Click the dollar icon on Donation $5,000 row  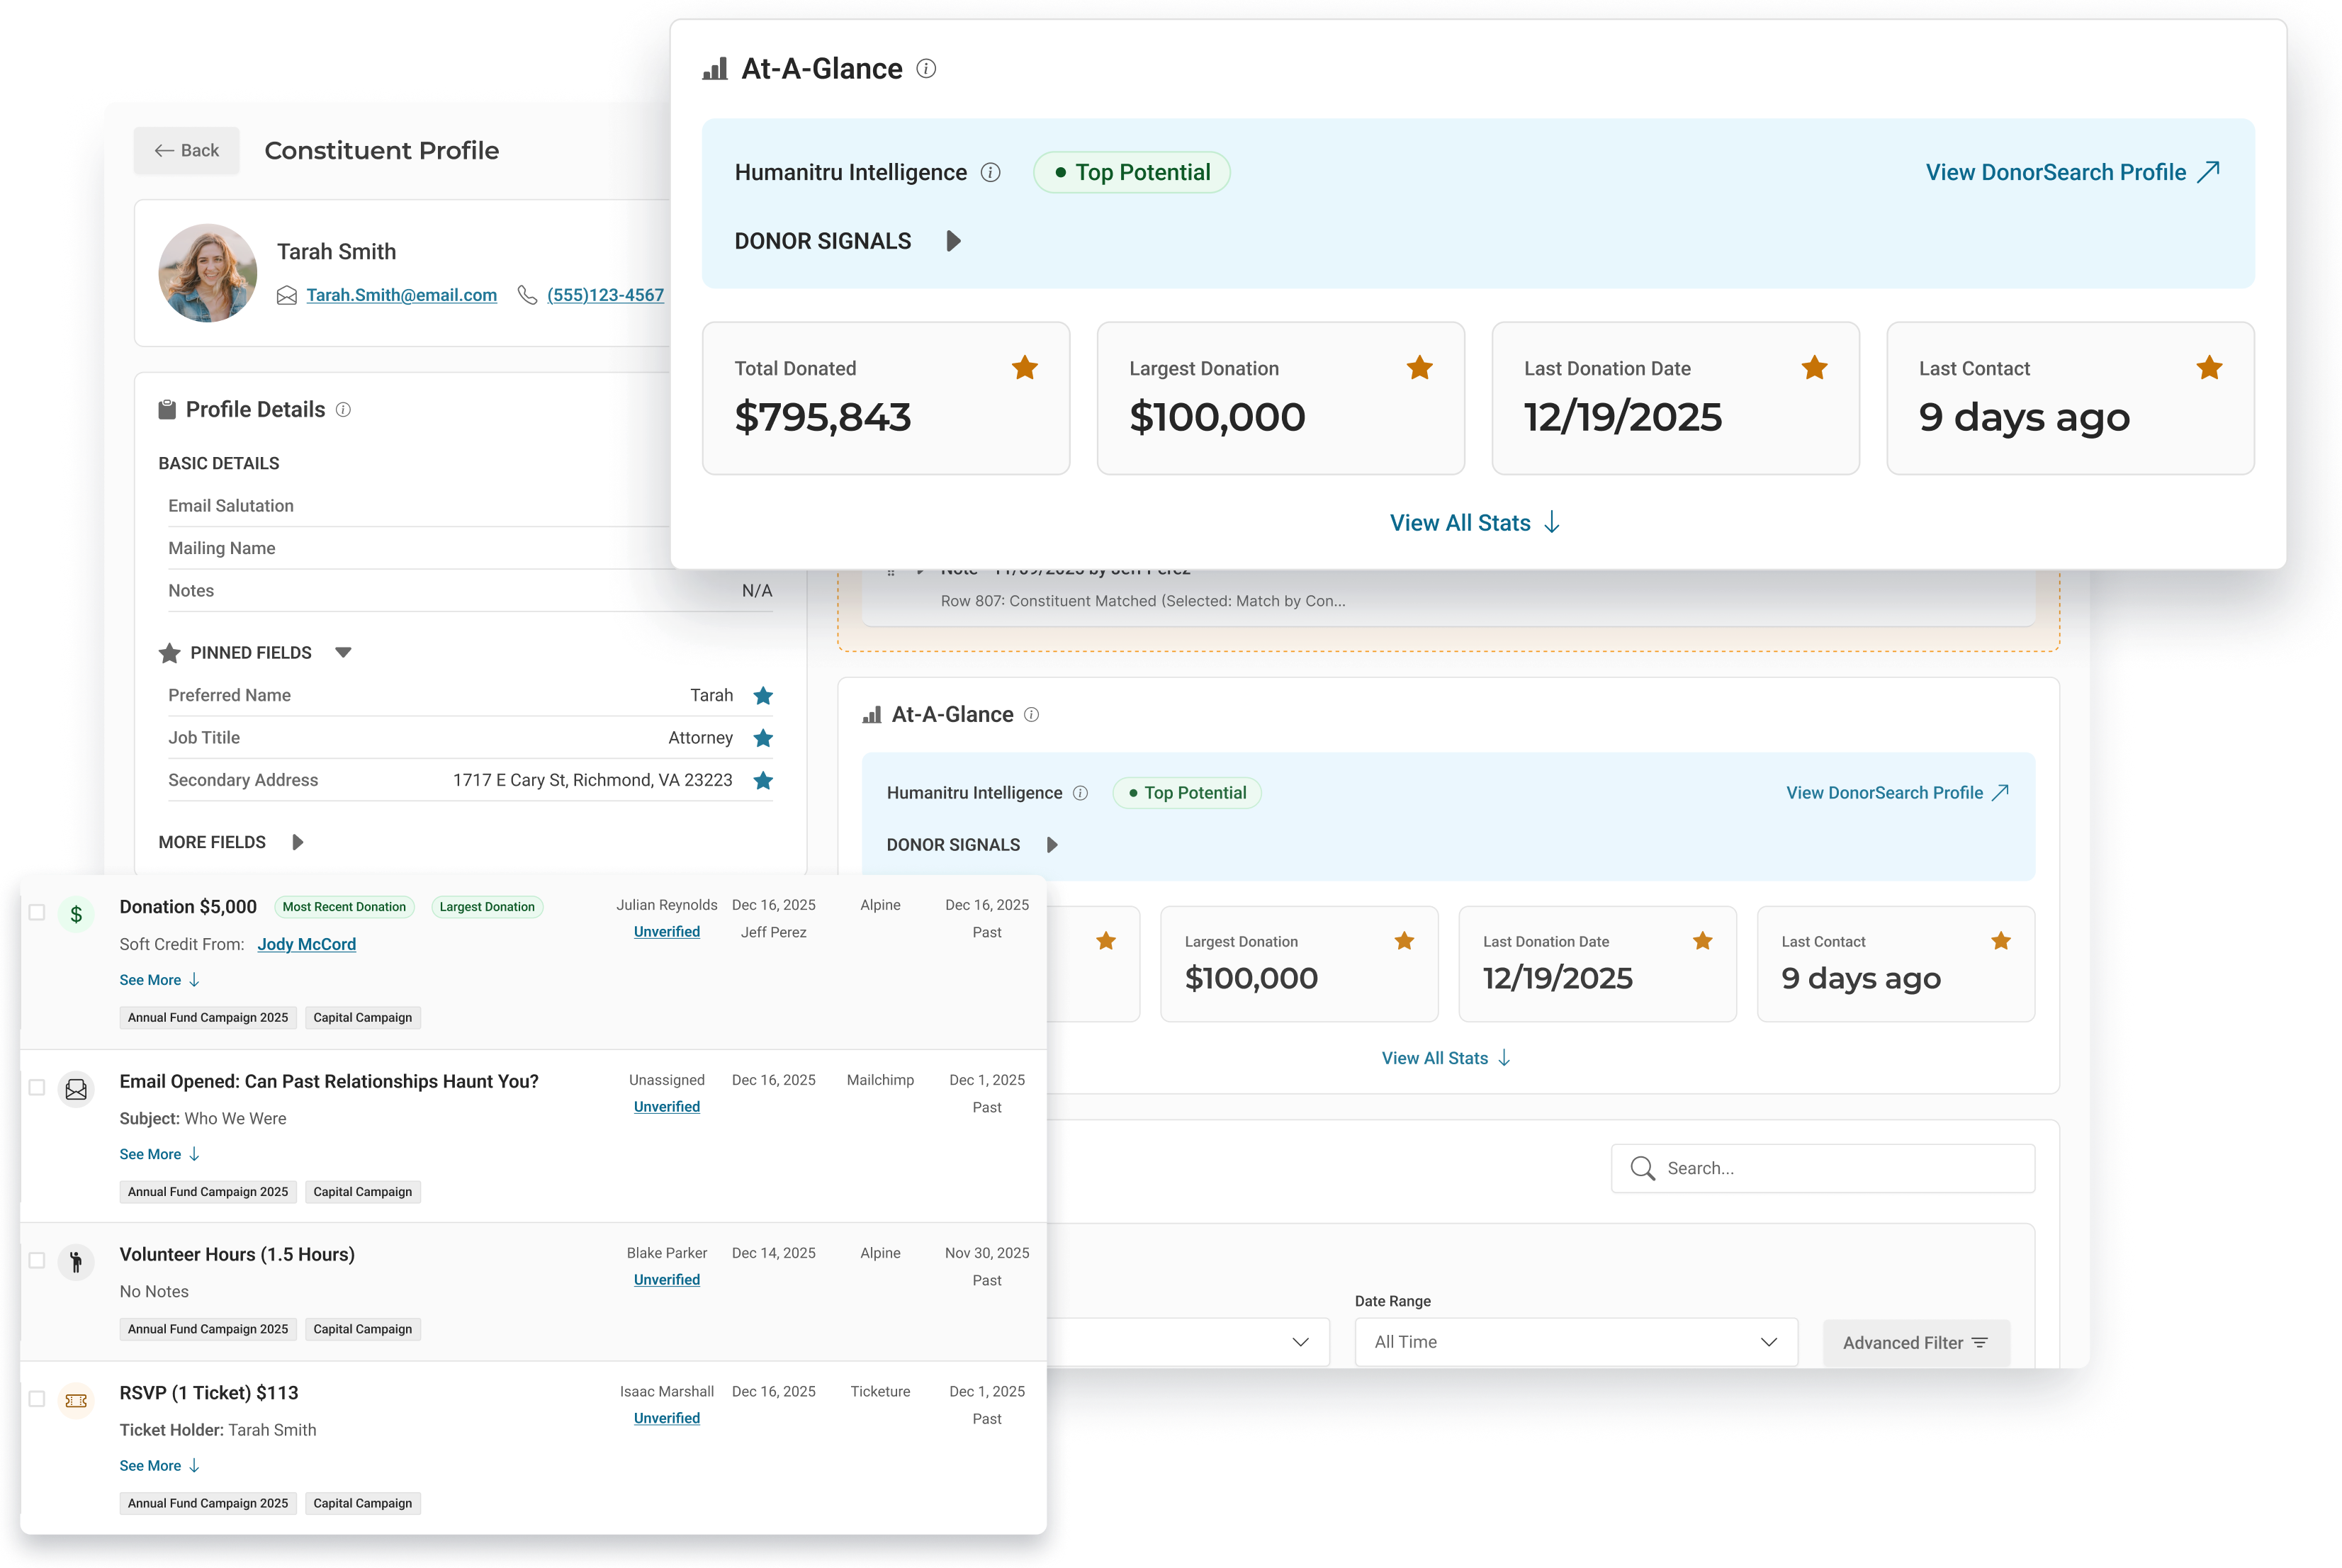[x=76, y=914]
